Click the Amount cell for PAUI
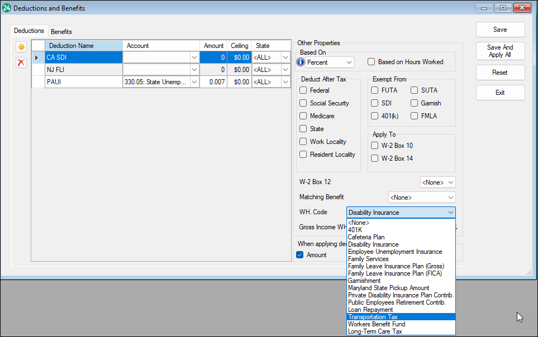 point(213,82)
